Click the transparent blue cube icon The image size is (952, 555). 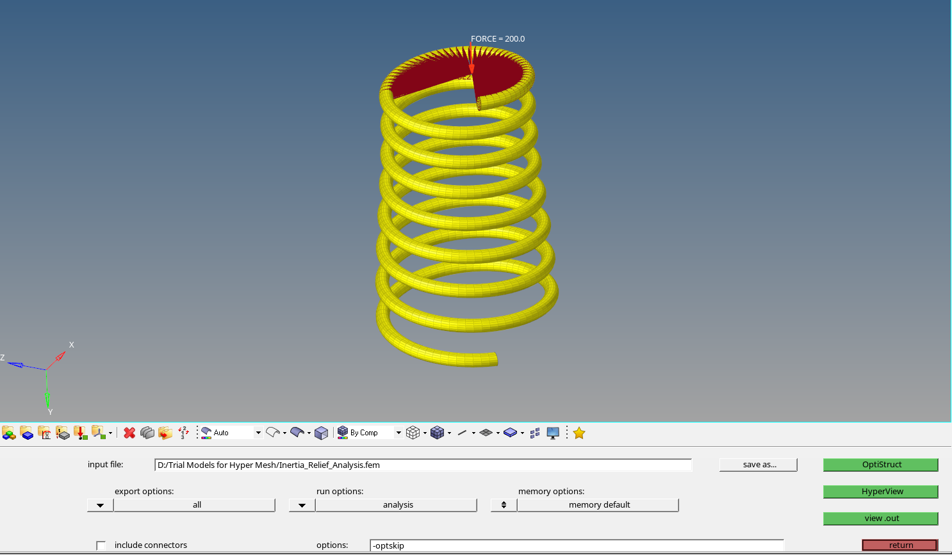point(322,433)
